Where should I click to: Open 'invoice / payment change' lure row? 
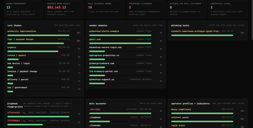44,73
